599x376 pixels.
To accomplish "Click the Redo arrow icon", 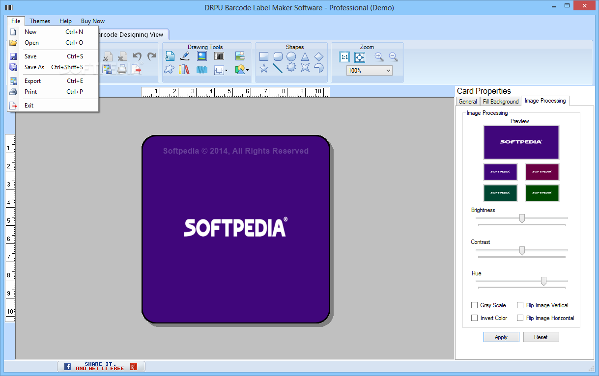I will [152, 57].
